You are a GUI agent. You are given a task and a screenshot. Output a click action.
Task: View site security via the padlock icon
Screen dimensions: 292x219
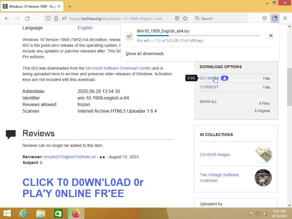(x=56, y=19)
